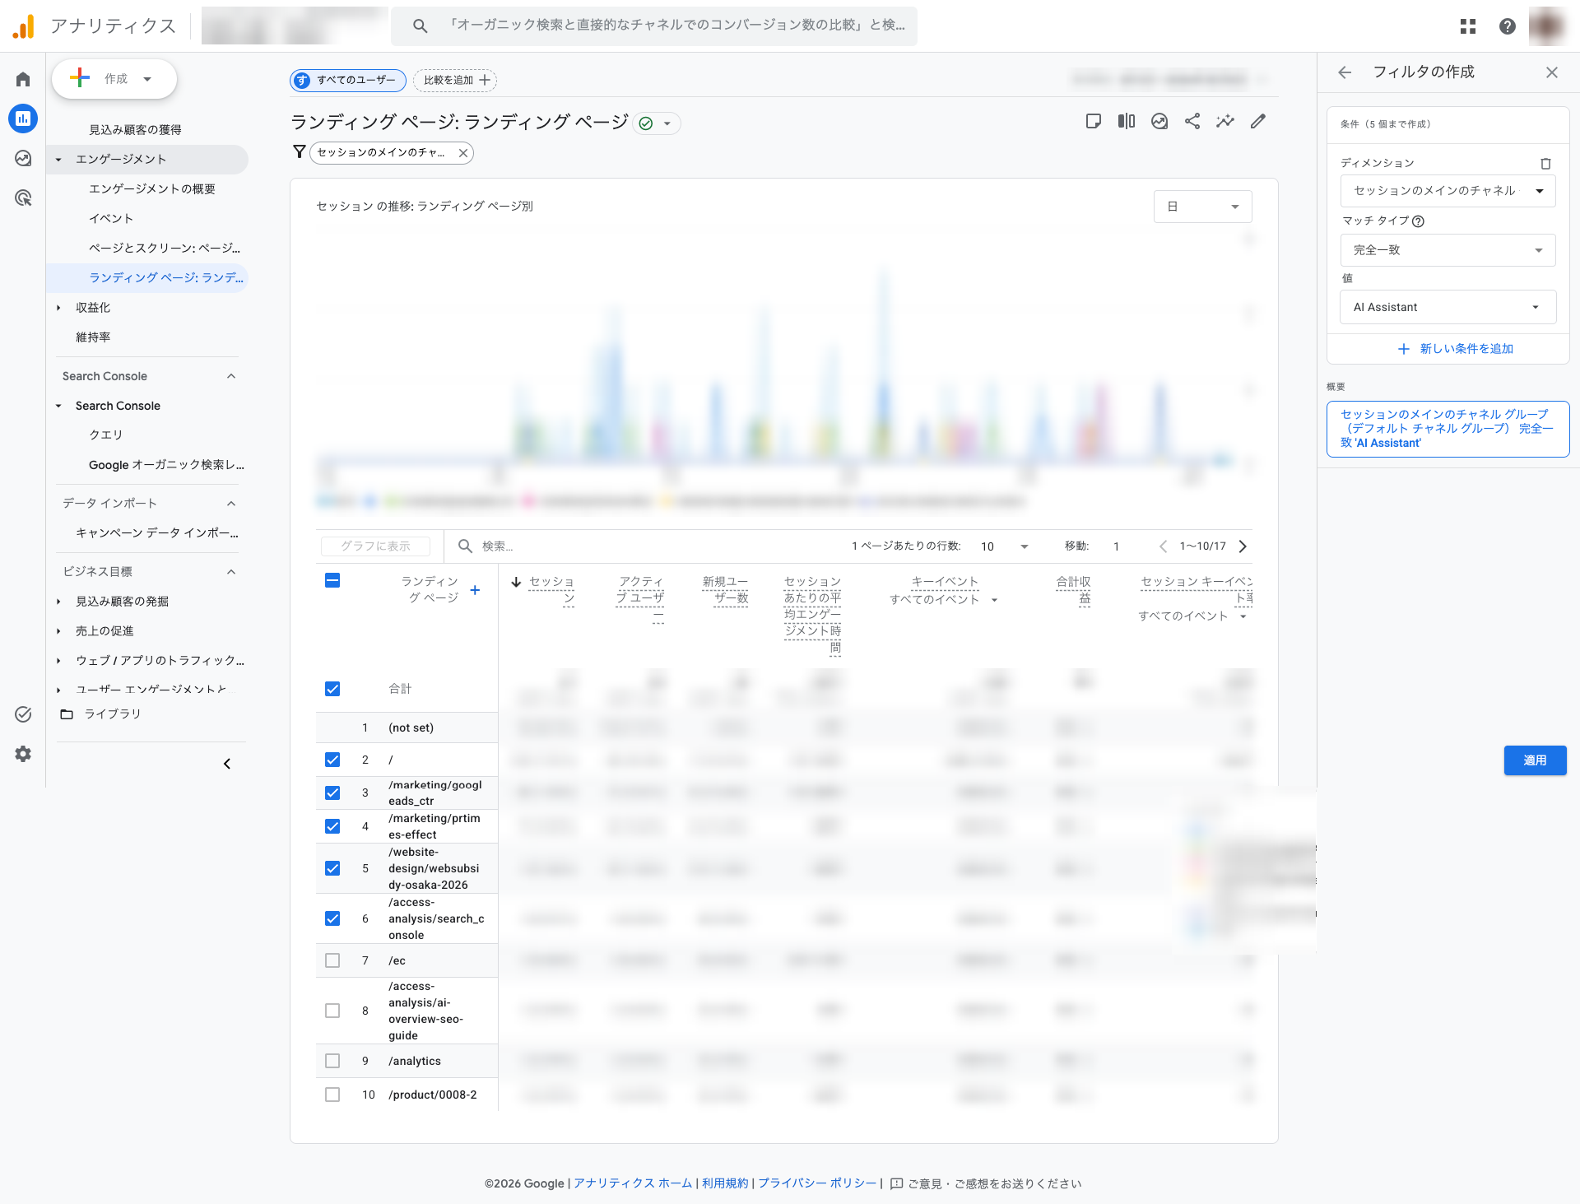Image resolution: width=1580 pixels, height=1204 pixels.
Task: Open 維持率 report in sidebar
Action: click(93, 337)
